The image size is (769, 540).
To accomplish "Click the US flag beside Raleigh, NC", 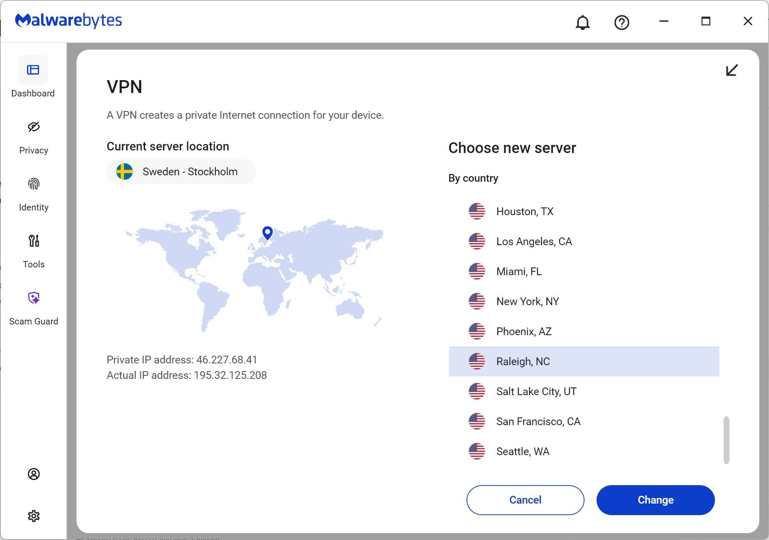I will [477, 361].
